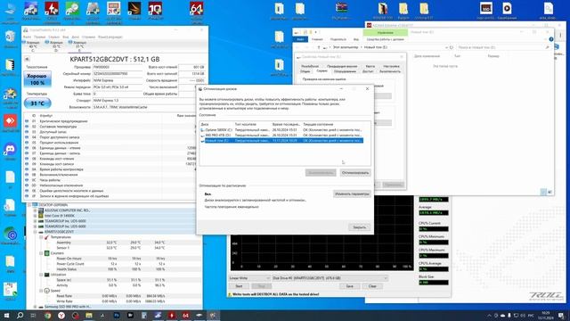Viewport: 570px width, 321px height.
Task: Open the Вид menu in CrystalDiskInfo
Action: click(x=65, y=37)
